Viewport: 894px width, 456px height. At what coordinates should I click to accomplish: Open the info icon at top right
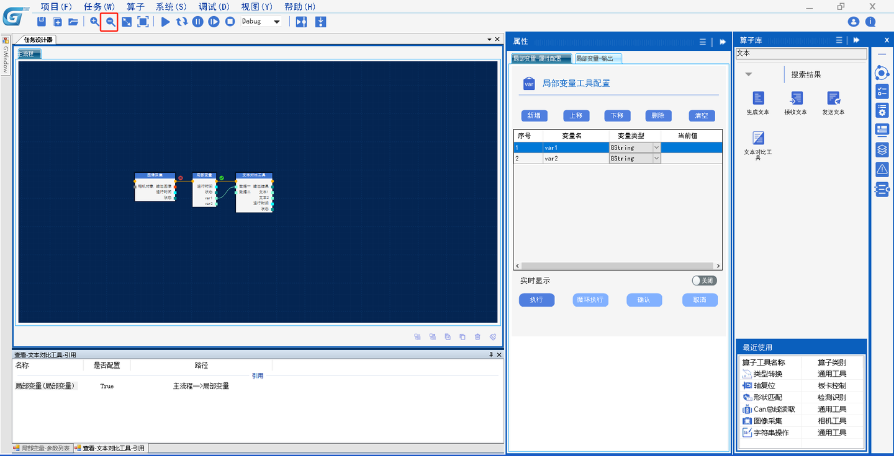870,22
